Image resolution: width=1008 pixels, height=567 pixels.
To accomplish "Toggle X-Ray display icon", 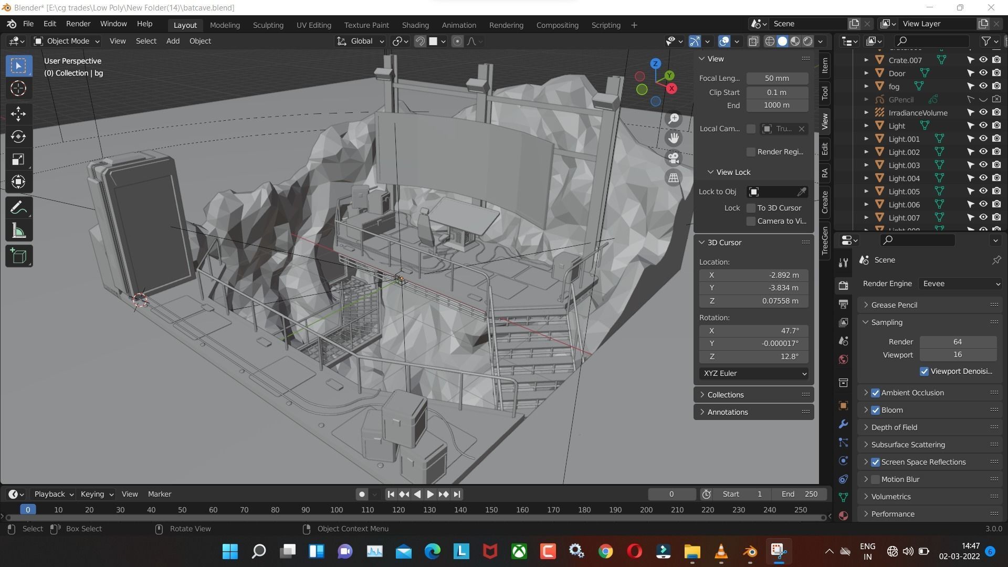I will click(x=753, y=41).
